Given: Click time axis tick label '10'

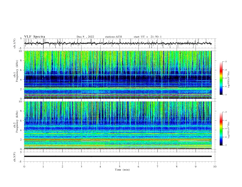Looking at the screenshot, I should point(215,167).
